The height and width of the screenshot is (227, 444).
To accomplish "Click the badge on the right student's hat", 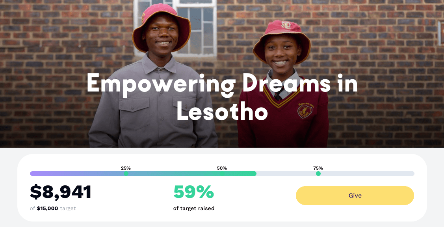I will [285, 25].
